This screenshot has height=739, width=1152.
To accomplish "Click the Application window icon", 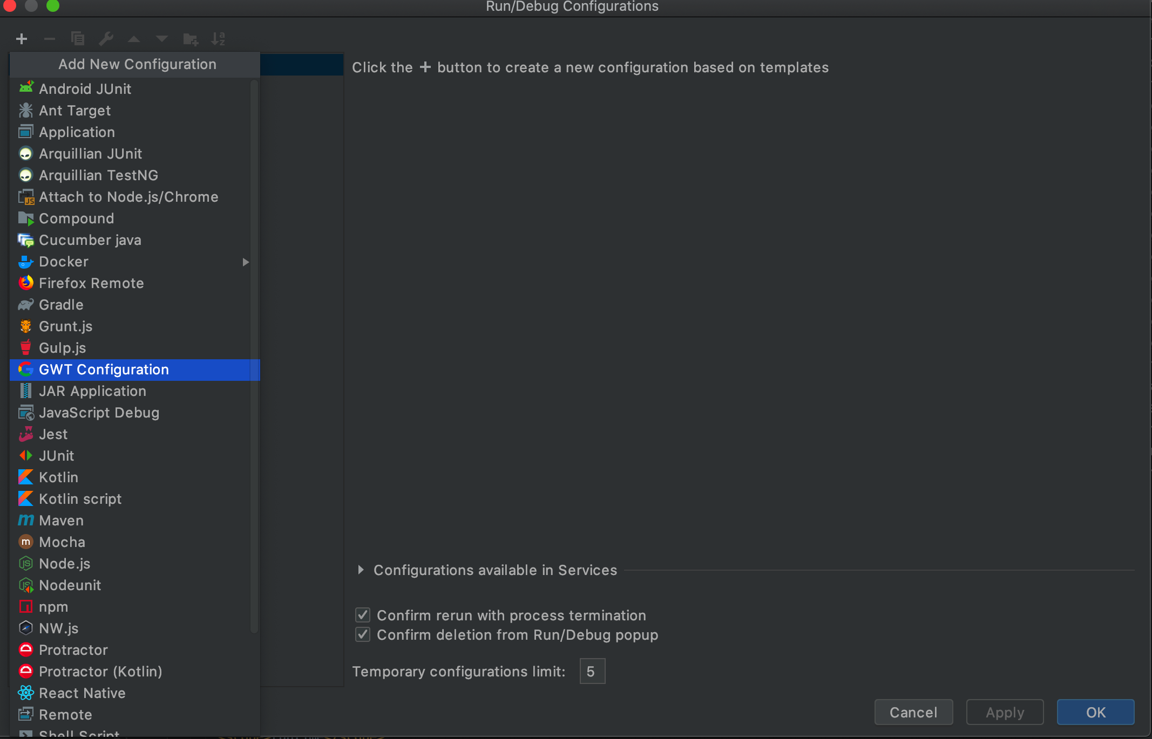I will pos(26,132).
